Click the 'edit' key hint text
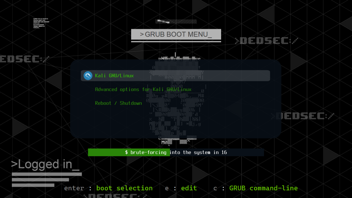The height and width of the screenshot is (198, 352). click(189, 188)
